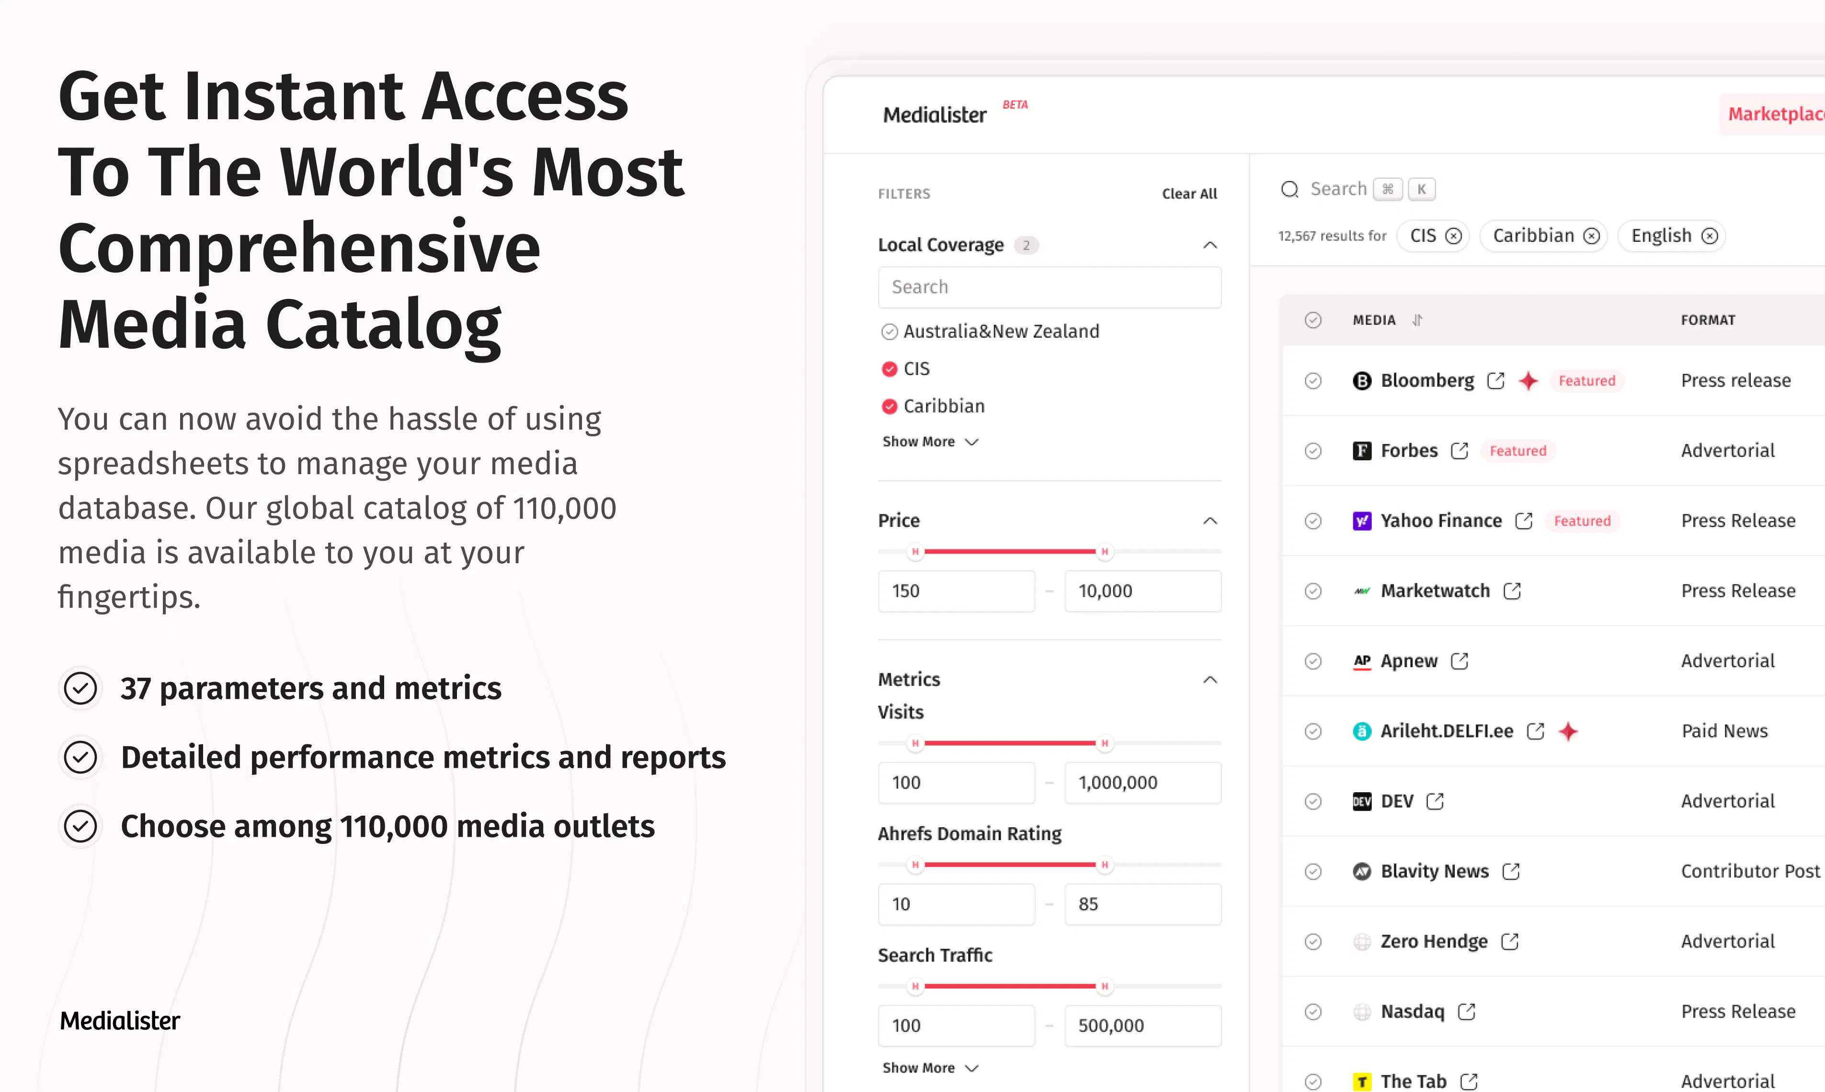Select the Forbes row checkbox

point(1313,450)
